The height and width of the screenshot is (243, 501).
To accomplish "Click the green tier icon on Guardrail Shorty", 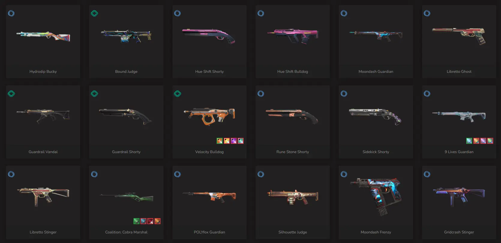I will click(94, 93).
